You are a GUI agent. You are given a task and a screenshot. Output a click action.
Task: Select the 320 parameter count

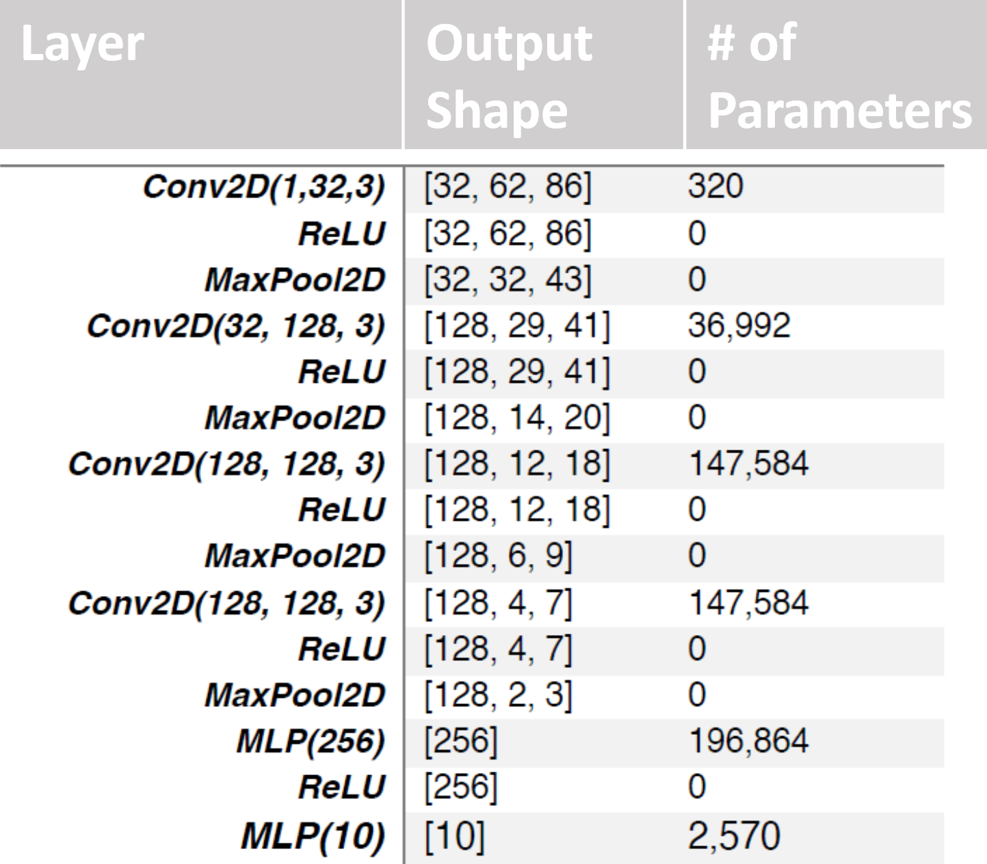point(715,187)
